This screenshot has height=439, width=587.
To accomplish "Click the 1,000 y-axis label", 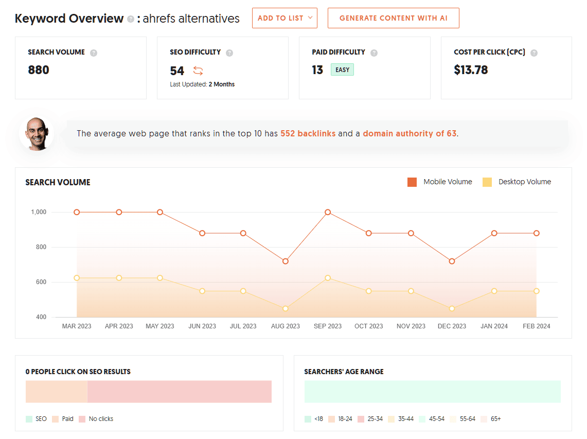I will (39, 212).
